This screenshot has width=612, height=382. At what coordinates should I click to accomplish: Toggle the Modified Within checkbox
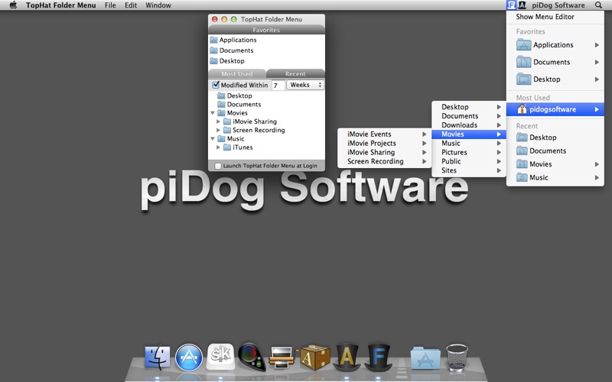pos(216,85)
